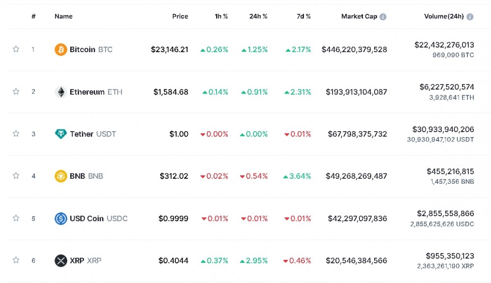
Task: Favorite XRP with the star icon
Action: coord(16,260)
